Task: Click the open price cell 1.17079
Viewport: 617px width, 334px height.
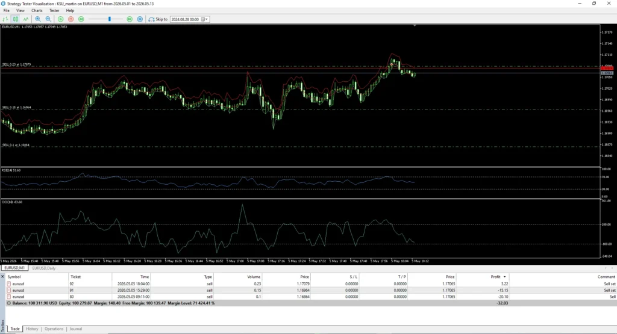Action: tap(303, 283)
